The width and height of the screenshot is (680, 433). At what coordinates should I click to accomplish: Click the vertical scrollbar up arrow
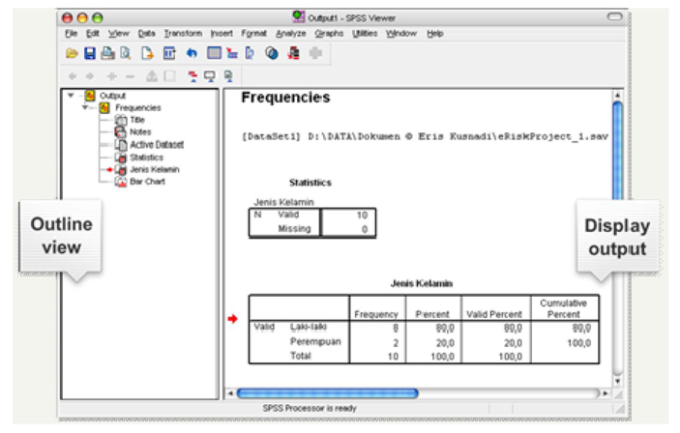click(x=617, y=95)
